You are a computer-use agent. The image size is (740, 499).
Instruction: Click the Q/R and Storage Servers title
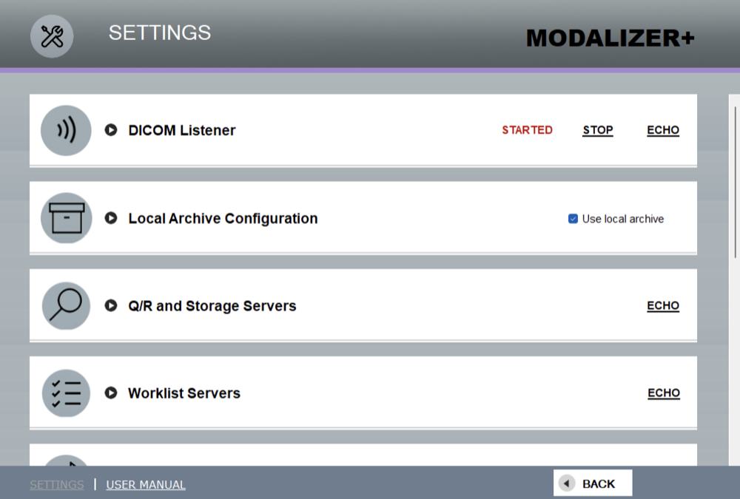point(212,306)
